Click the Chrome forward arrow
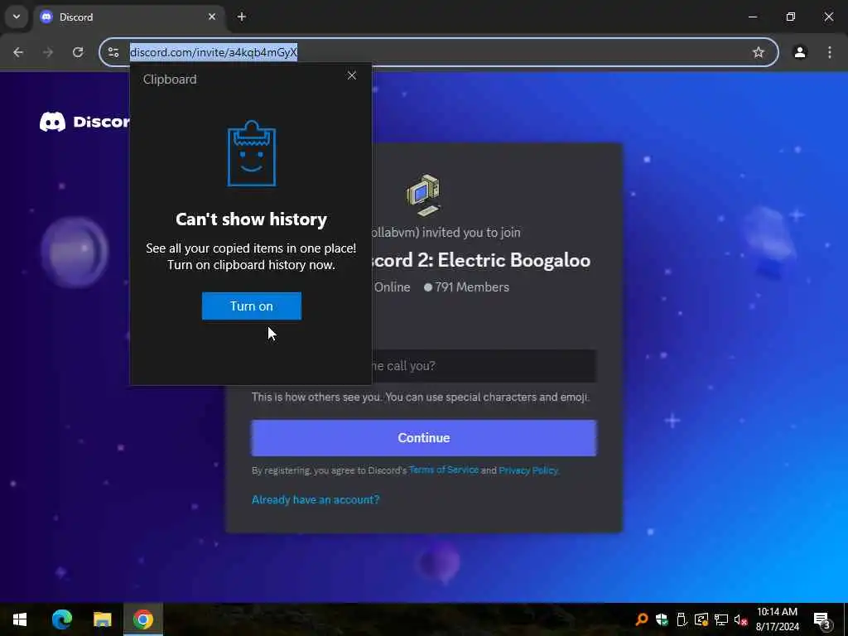The image size is (848, 636). point(48,52)
